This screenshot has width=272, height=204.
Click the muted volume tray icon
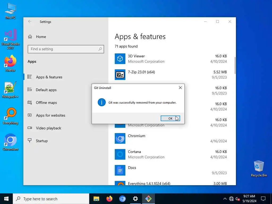237,199
